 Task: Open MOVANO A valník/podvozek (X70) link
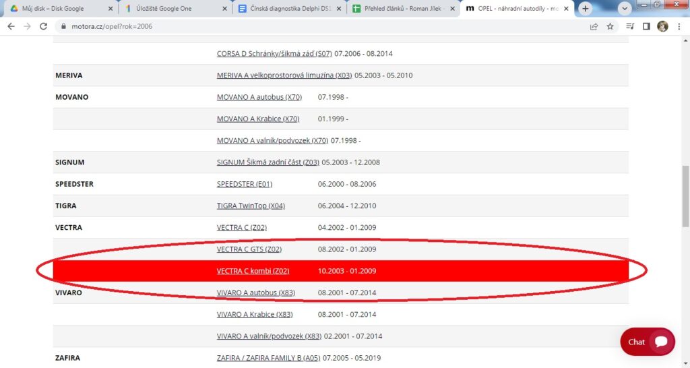tap(272, 140)
